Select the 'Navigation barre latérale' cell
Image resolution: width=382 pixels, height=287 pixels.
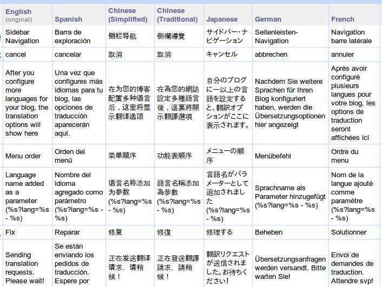[355, 37]
